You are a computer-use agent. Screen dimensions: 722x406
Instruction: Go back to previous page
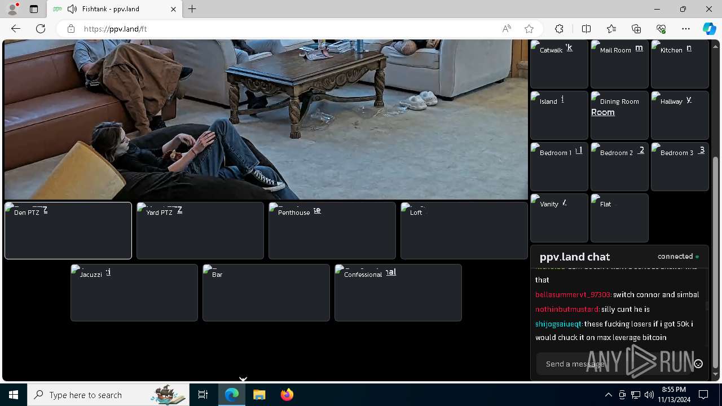pos(16,29)
